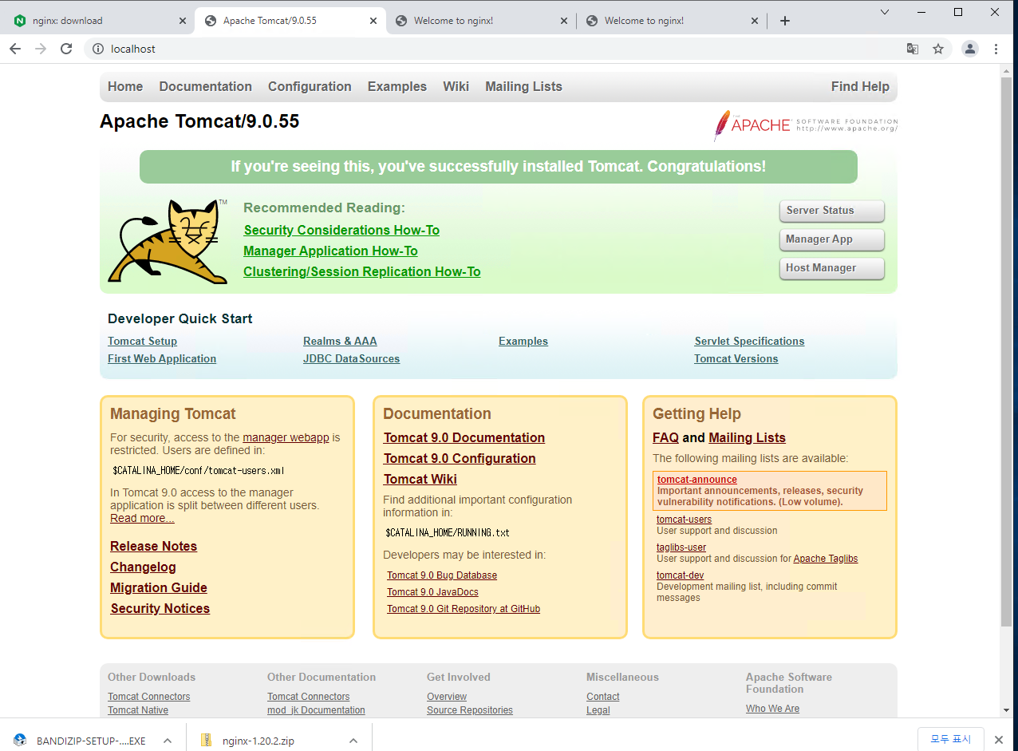Image resolution: width=1018 pixels, height=751 pixels.
Task: Open the Migration Guide link
Action: coord(159,587)
